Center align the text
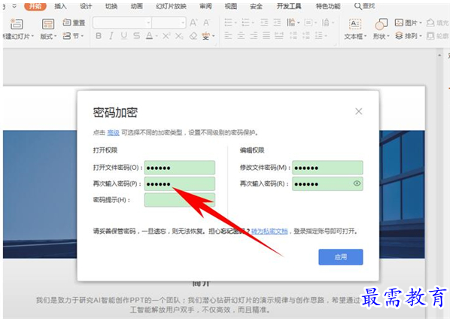 coord(241,36)
